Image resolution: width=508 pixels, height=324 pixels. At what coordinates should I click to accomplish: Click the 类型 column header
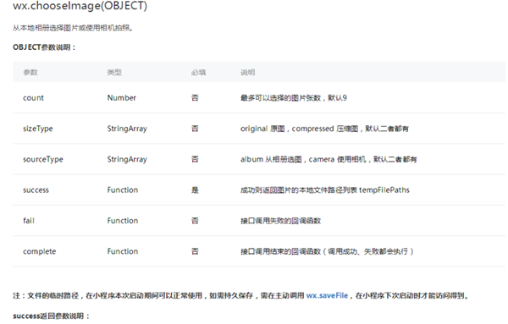tap(114, 72)
